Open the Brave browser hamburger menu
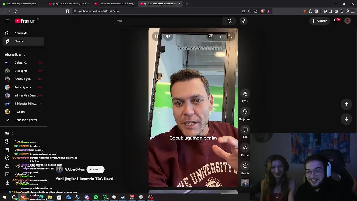This screenshot has height=201, width=357. click(353, 11)
